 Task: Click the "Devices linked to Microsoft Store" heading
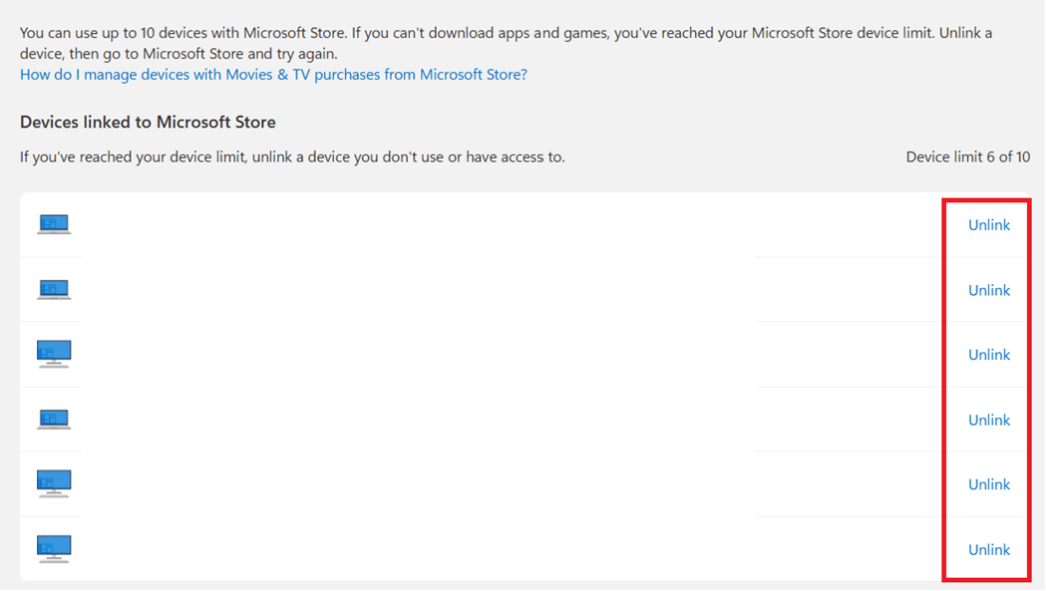point(148,123)
